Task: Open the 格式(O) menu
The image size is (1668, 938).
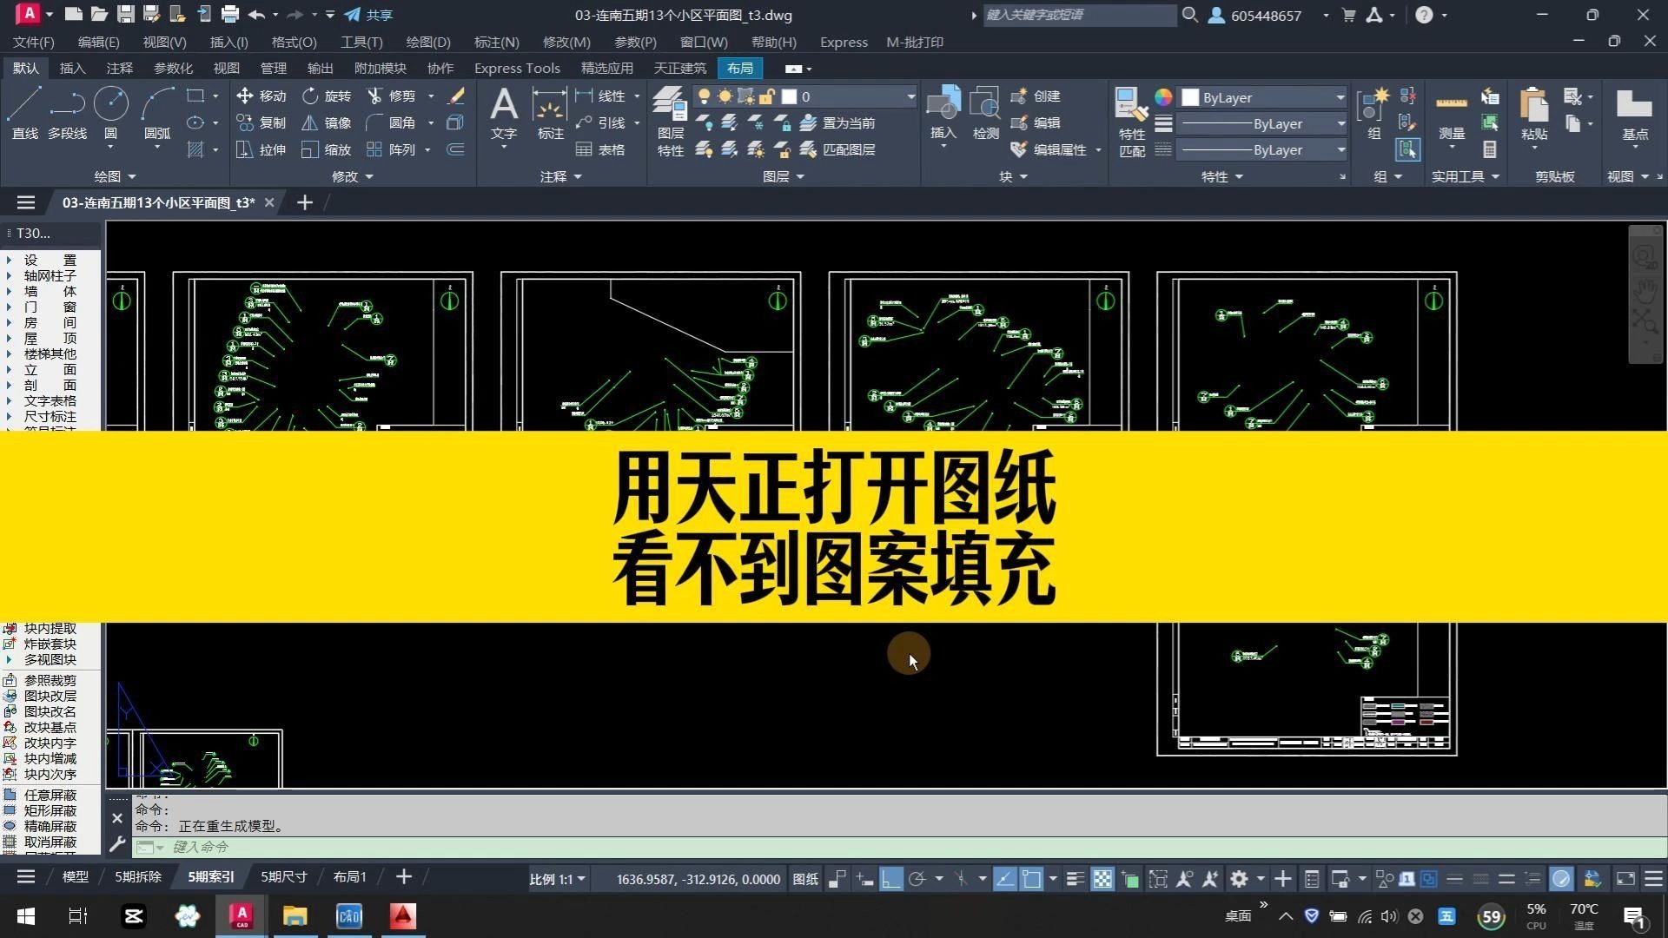Action: 294,42
